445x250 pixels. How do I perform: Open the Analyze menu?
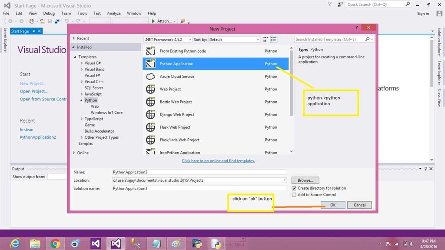(114, 13)
